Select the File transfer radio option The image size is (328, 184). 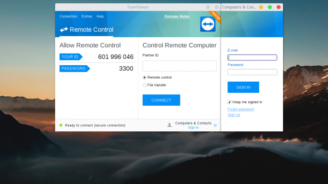(x=144, y=85)
